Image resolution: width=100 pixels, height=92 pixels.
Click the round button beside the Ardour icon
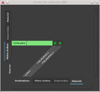[x=7, y=2]
